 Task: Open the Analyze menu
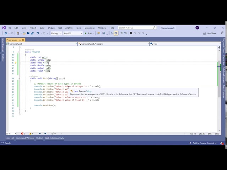tap(69, 28)
